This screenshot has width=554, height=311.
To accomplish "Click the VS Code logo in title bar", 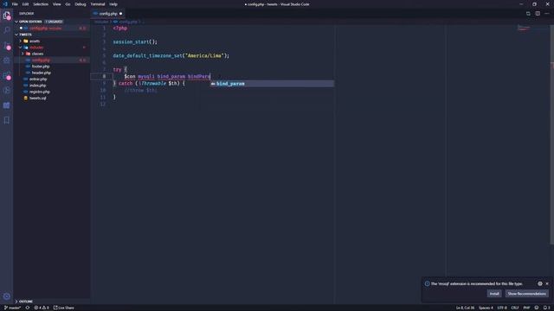I will click(5, 4).
